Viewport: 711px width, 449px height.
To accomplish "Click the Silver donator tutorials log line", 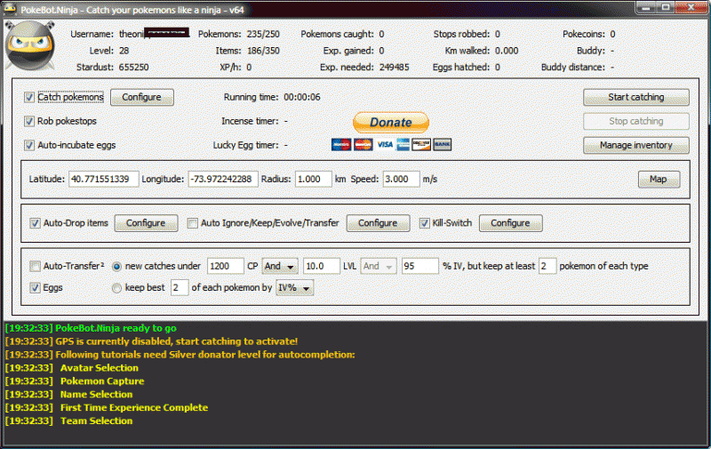I will [x=180, y=354].
